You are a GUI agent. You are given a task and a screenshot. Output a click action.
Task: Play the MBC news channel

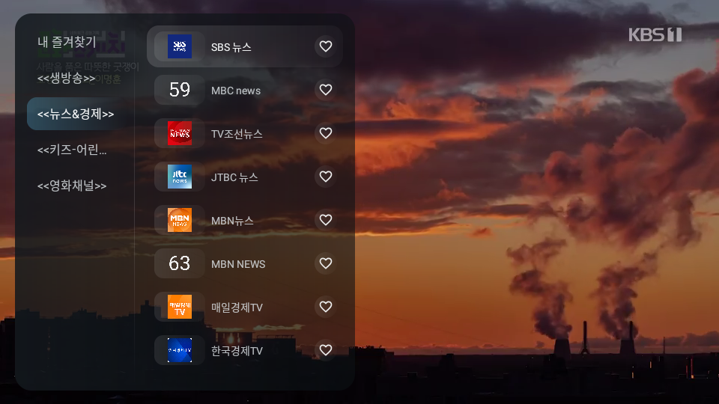coord(245,90)
